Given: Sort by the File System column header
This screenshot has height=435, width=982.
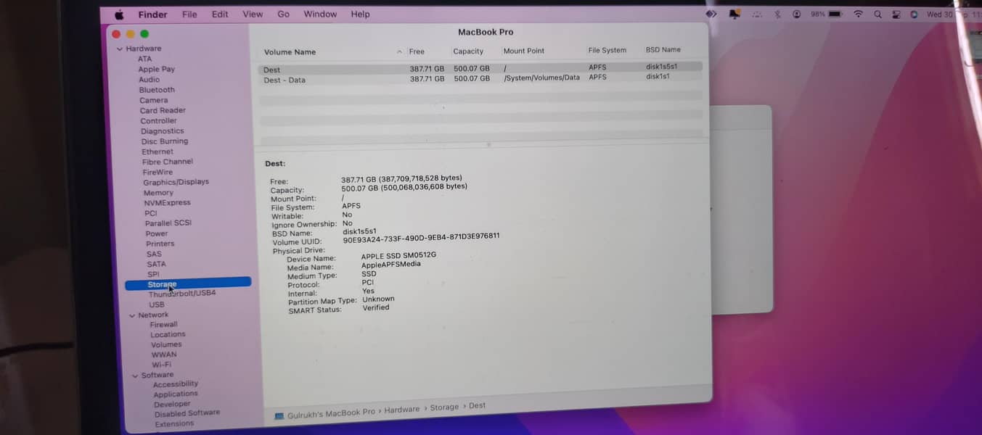Looking at the screenshot, I should pos(607,50).
